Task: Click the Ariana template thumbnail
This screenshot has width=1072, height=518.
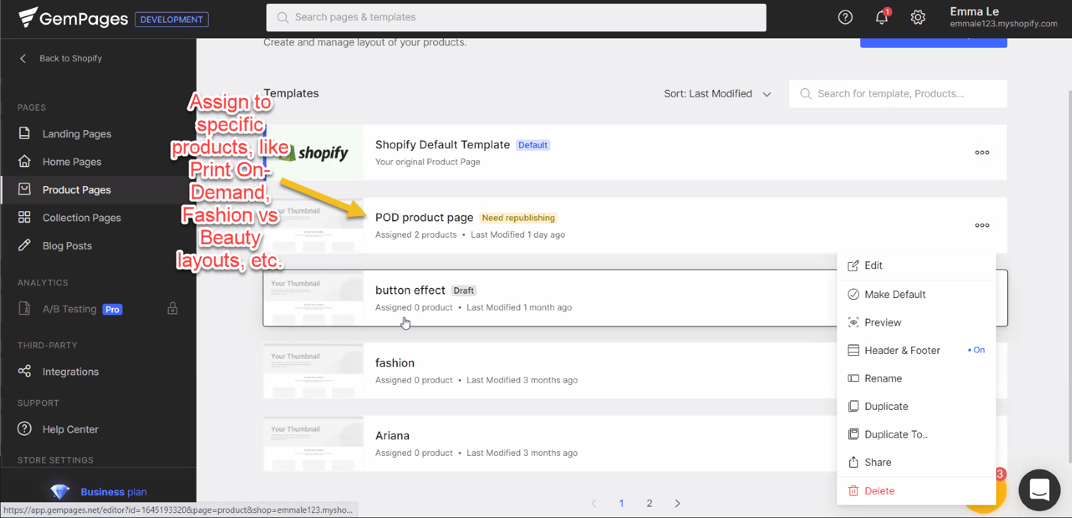Action: click(x=314, y=444)
